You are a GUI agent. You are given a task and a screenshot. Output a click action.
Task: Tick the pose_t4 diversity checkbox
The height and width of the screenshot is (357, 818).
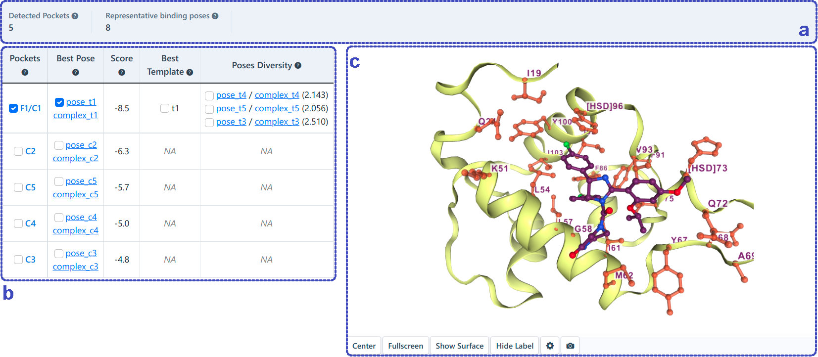209,95
